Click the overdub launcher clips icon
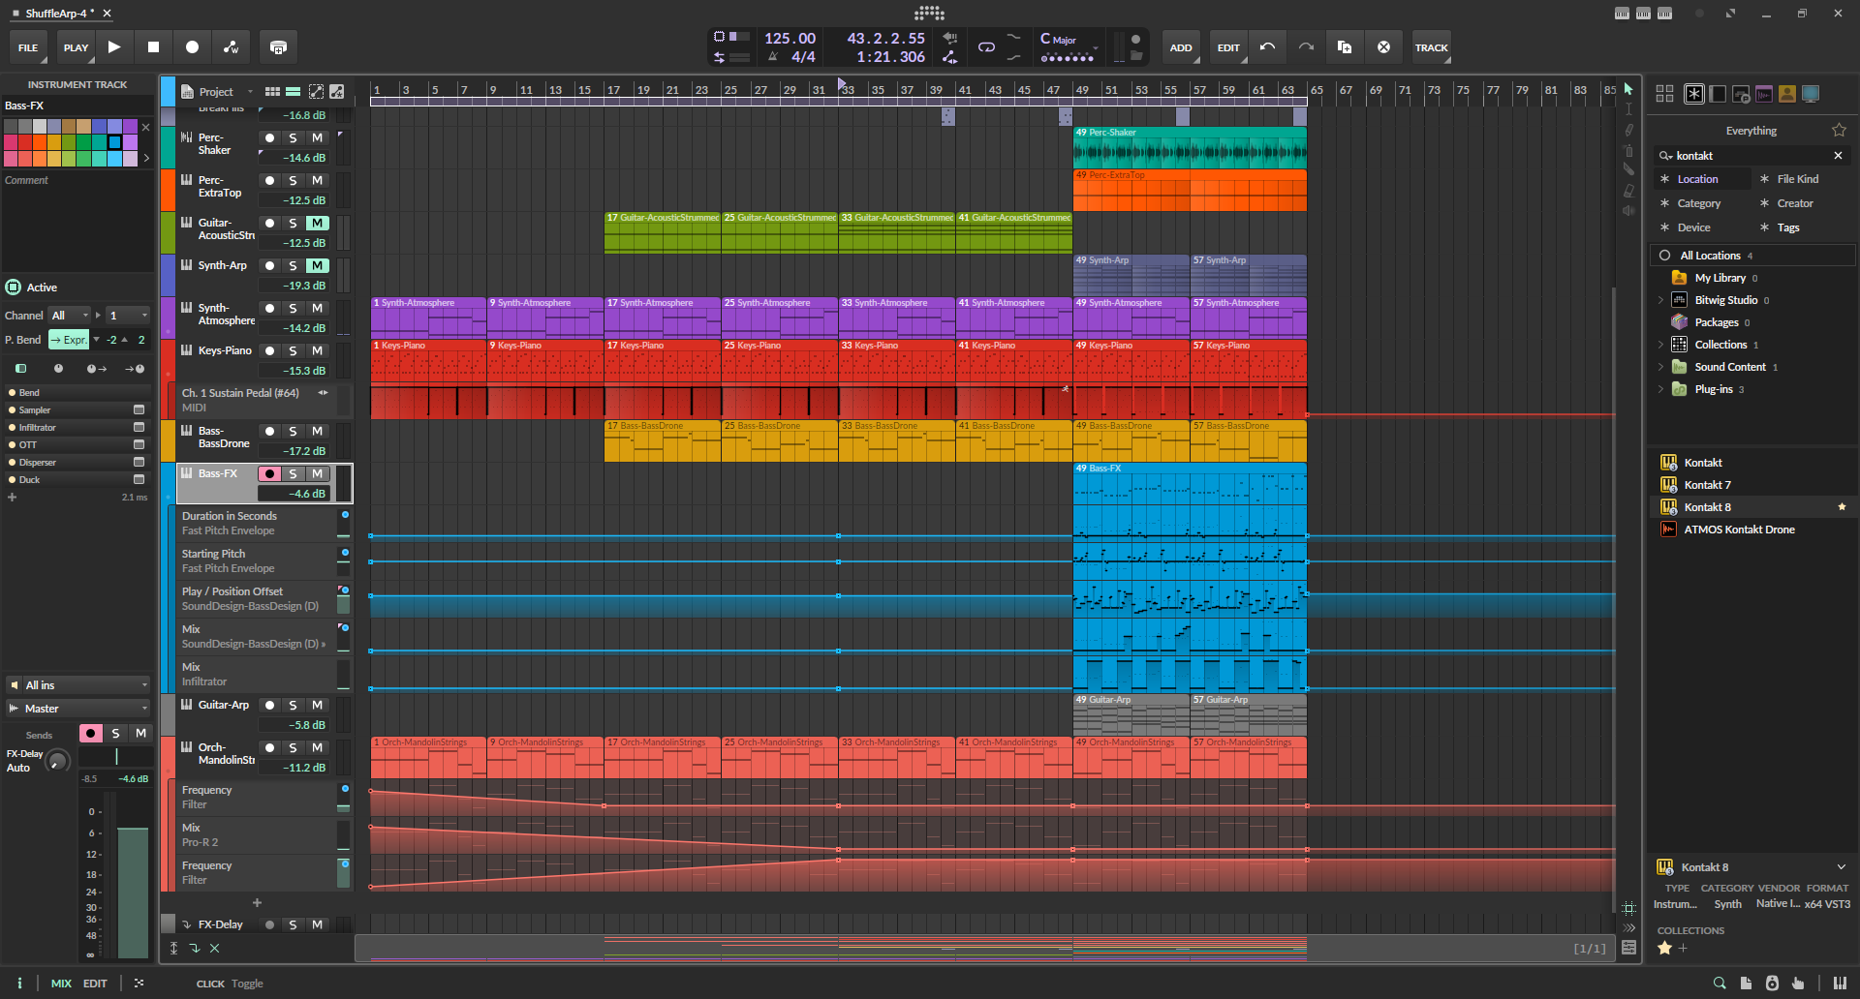Image resolution: width=1860 pixels, height=999 pixels. pos(278,46)
